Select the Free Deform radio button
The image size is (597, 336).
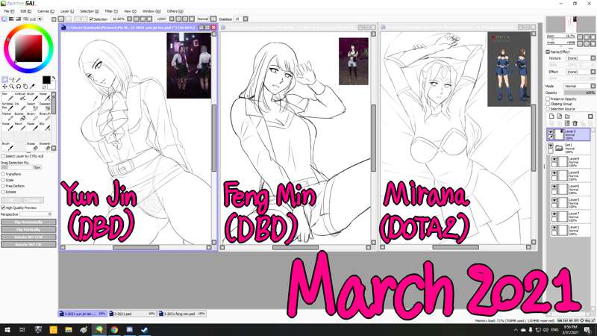coord(3,186)
